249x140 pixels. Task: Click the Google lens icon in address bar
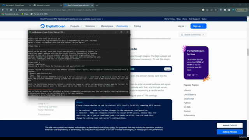tap(203, 10)
